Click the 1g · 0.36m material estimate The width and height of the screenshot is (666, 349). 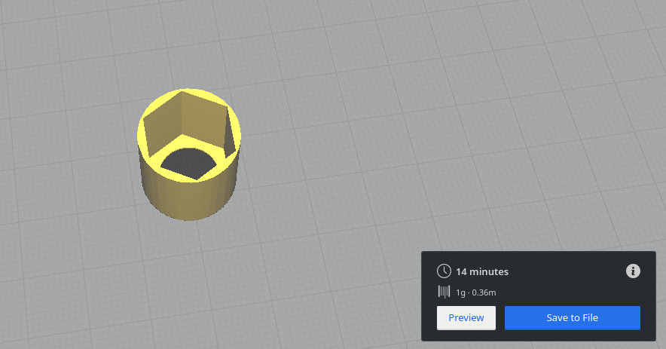(475, 292)
